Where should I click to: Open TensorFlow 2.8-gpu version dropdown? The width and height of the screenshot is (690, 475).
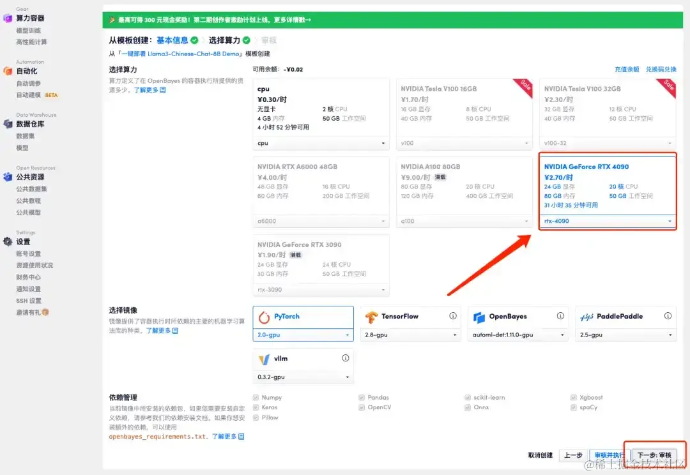coord(411,335)
